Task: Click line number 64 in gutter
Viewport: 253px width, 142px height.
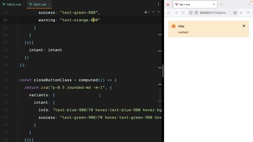Action: click(6, 20)
